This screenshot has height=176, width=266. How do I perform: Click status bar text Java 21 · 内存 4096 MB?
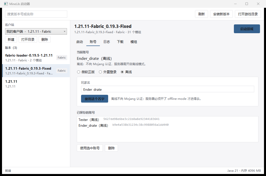point(244,170)
